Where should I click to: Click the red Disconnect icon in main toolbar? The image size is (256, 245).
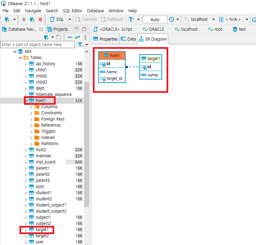click(x=40, y=19)
